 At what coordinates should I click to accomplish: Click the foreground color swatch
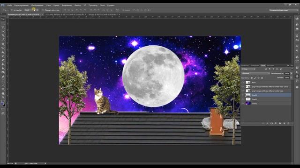(2, 104)
